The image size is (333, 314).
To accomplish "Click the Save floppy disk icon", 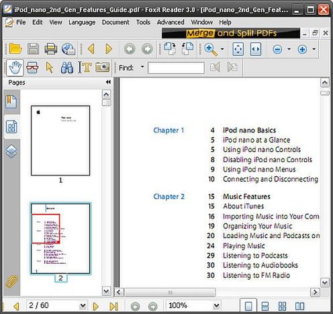I will click(33, 49).
